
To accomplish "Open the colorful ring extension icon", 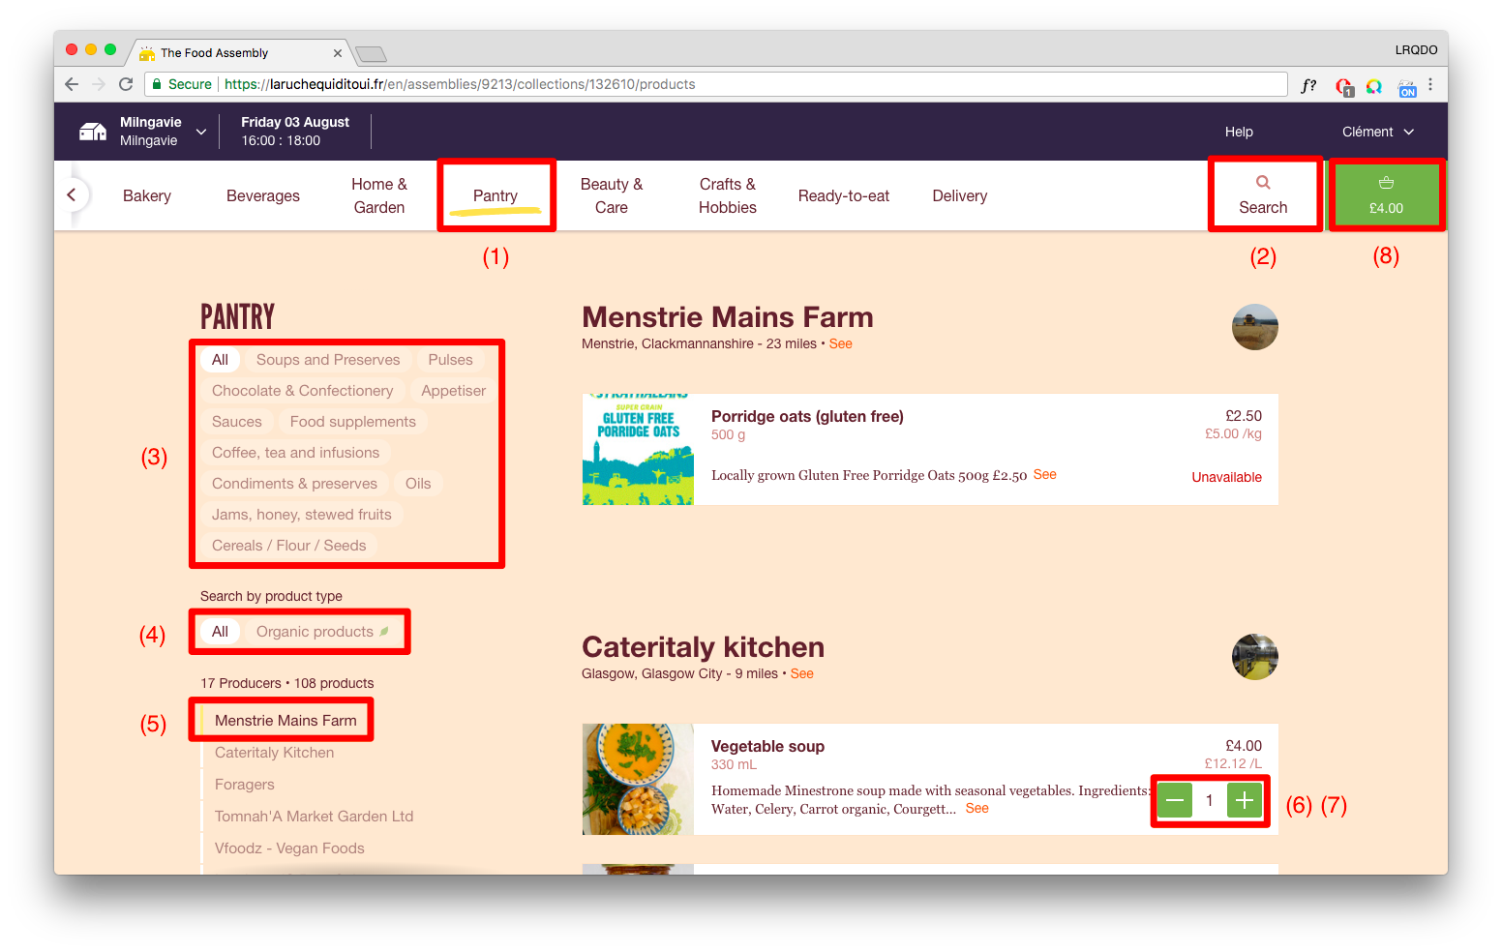I will pyautogui.click(x=1374, y=86).
